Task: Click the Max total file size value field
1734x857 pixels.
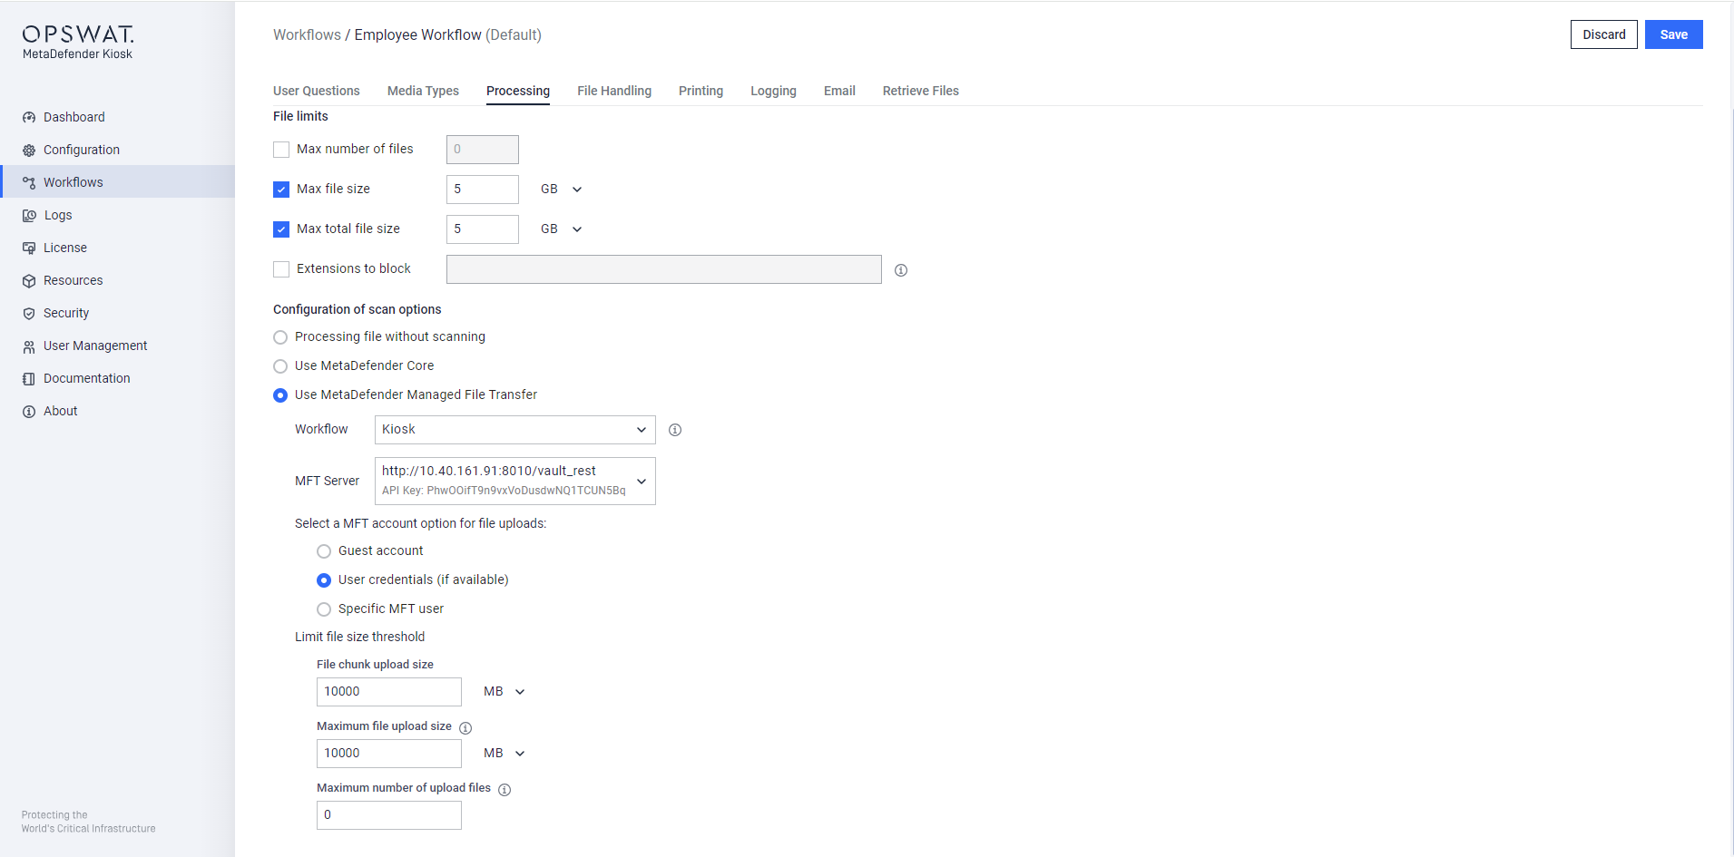Action: (483, 229)
